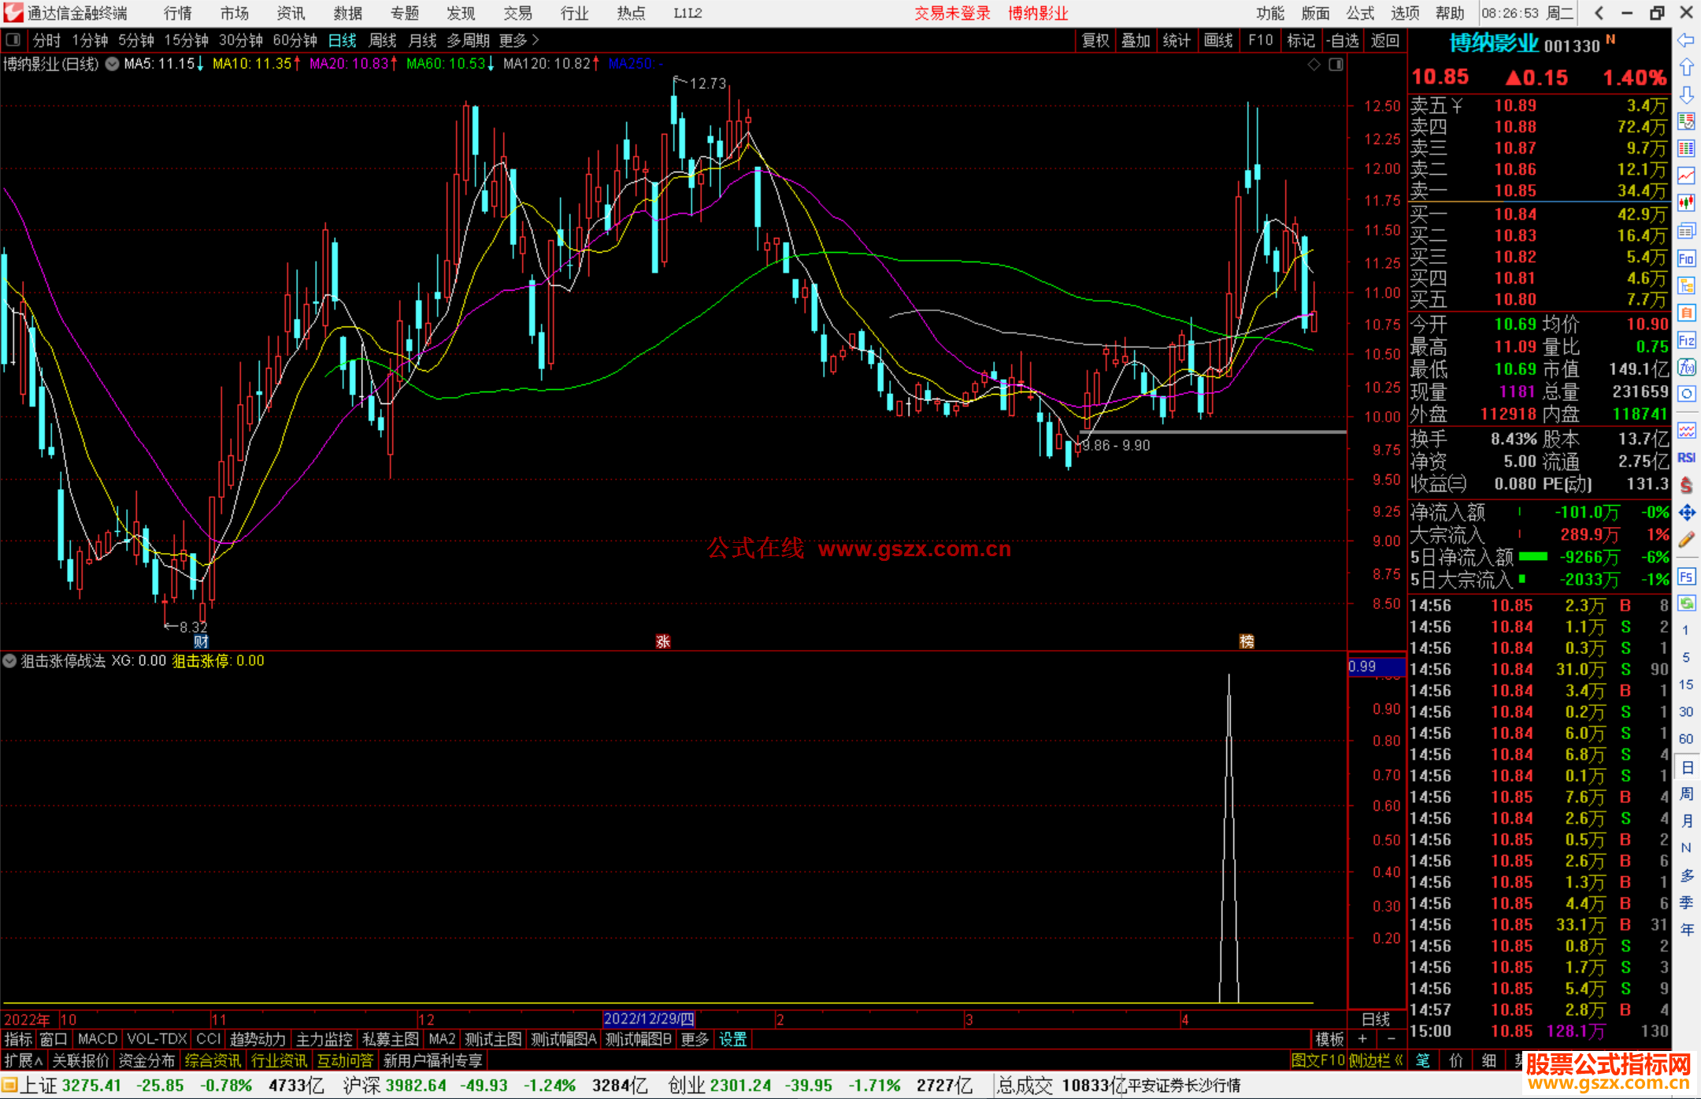The height and width of the screenshot is (1099, 1701).
Task: Click the diamond icon above the chart
Action: point(1314,65)
